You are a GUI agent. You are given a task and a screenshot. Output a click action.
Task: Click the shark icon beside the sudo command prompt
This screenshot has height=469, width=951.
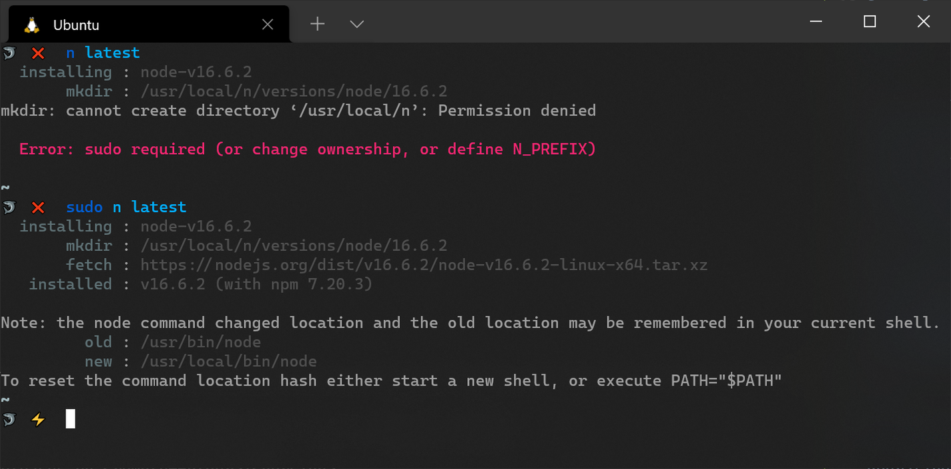[9, 207]
